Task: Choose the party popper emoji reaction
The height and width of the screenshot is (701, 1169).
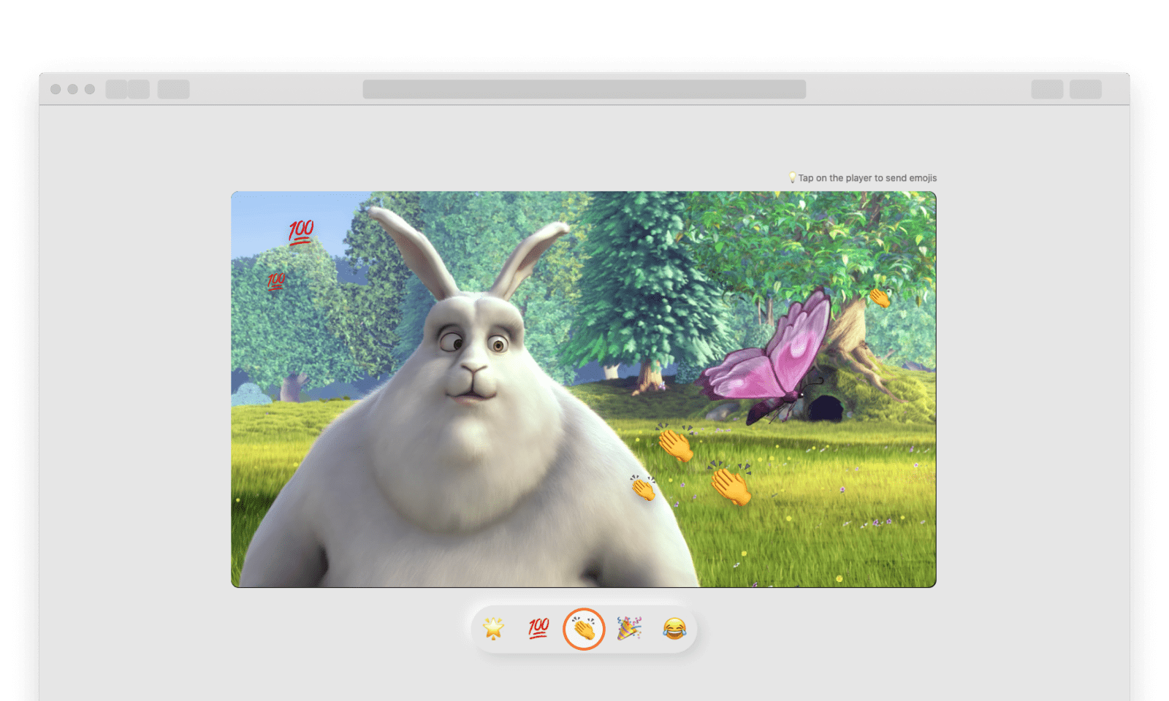Action: click(629, 629)
